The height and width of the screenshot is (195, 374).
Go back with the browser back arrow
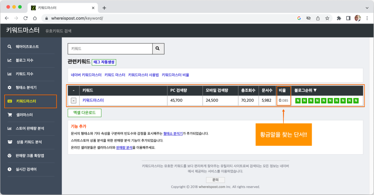coord(7,18)
